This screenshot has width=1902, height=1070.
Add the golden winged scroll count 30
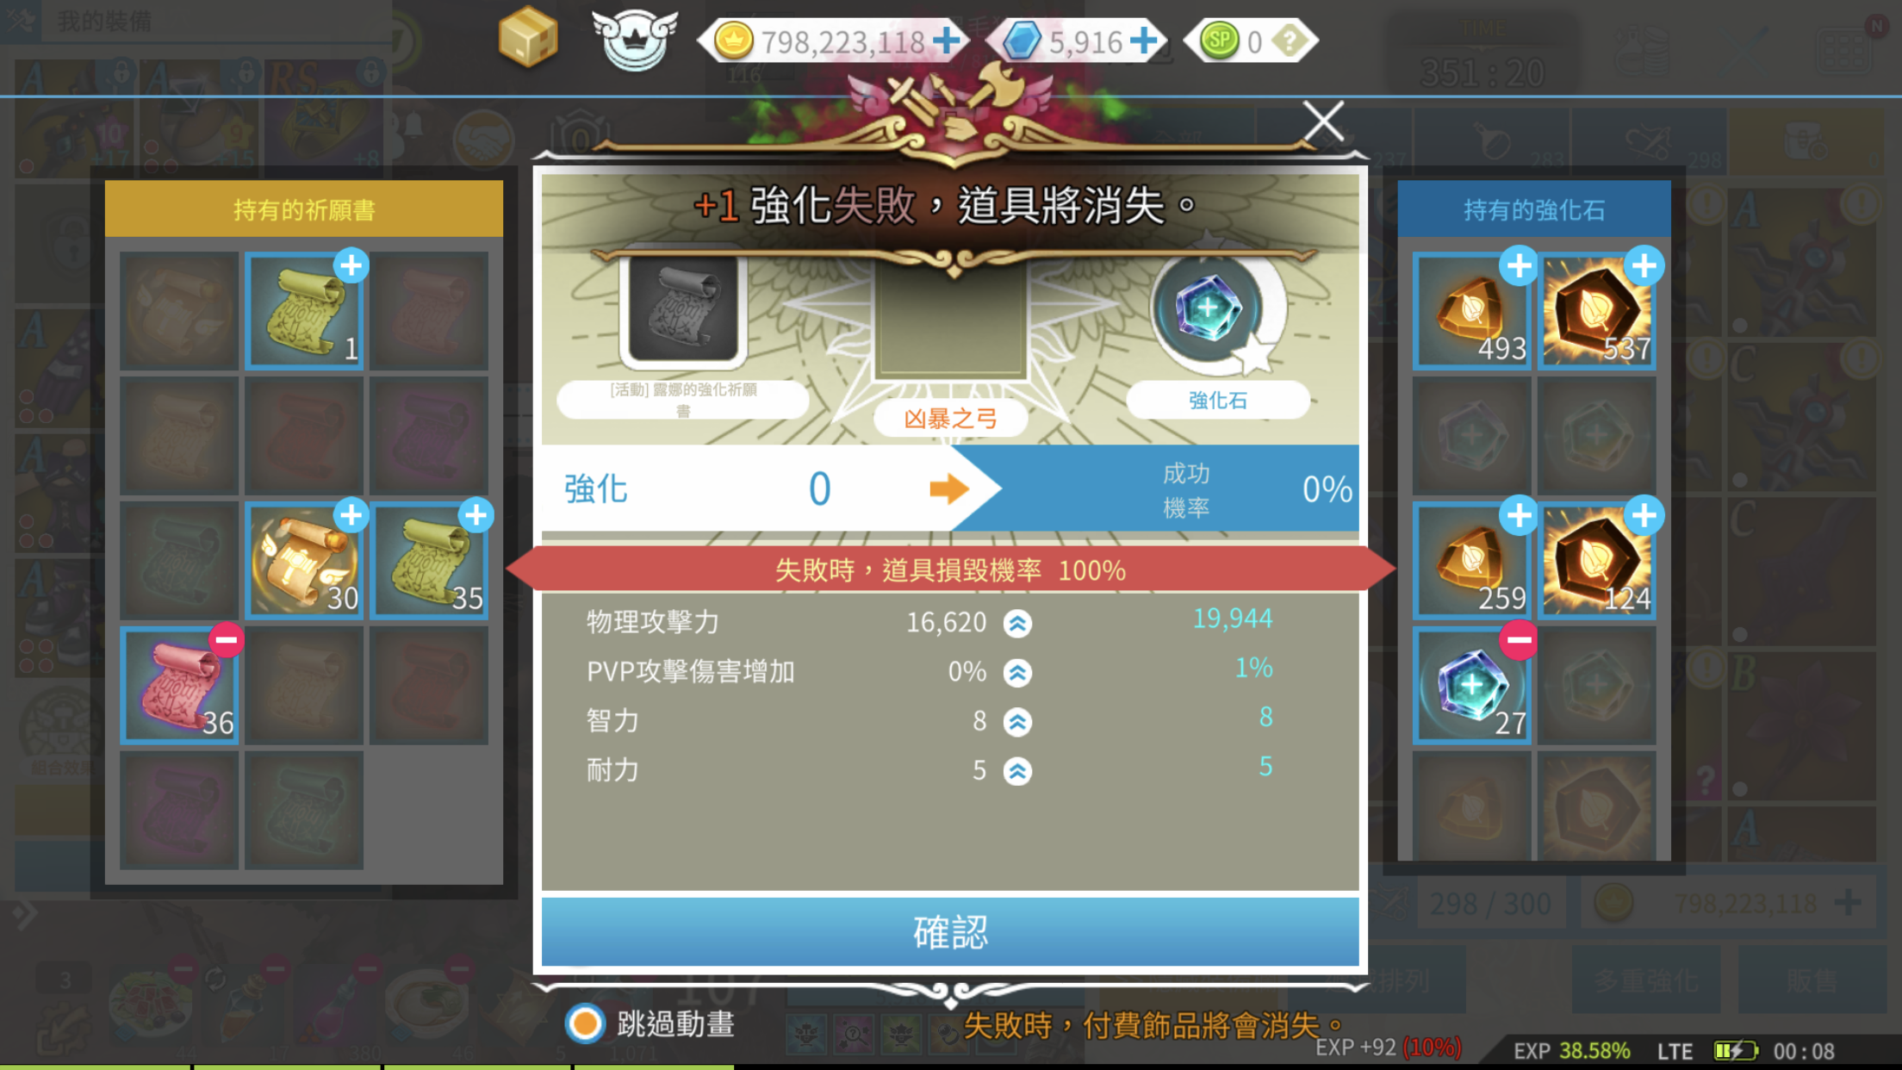coord(351,515)
